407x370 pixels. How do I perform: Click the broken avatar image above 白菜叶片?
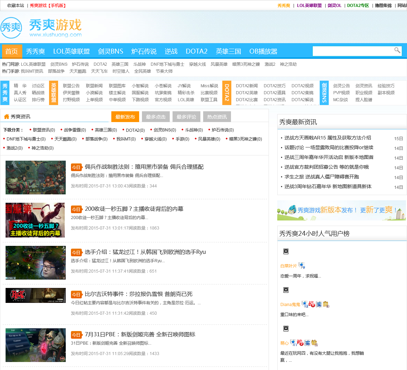coord(286,251)
